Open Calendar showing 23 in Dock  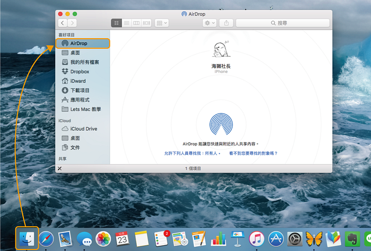122,239
